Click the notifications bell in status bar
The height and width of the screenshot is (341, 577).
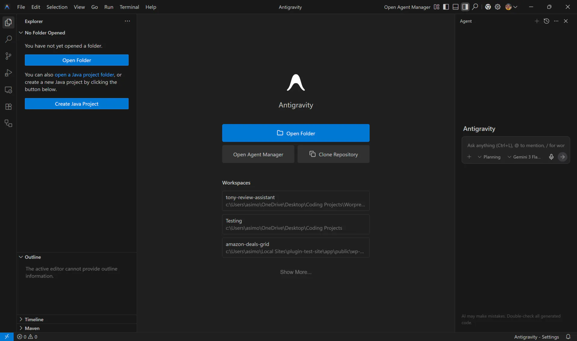pos(568,337)
